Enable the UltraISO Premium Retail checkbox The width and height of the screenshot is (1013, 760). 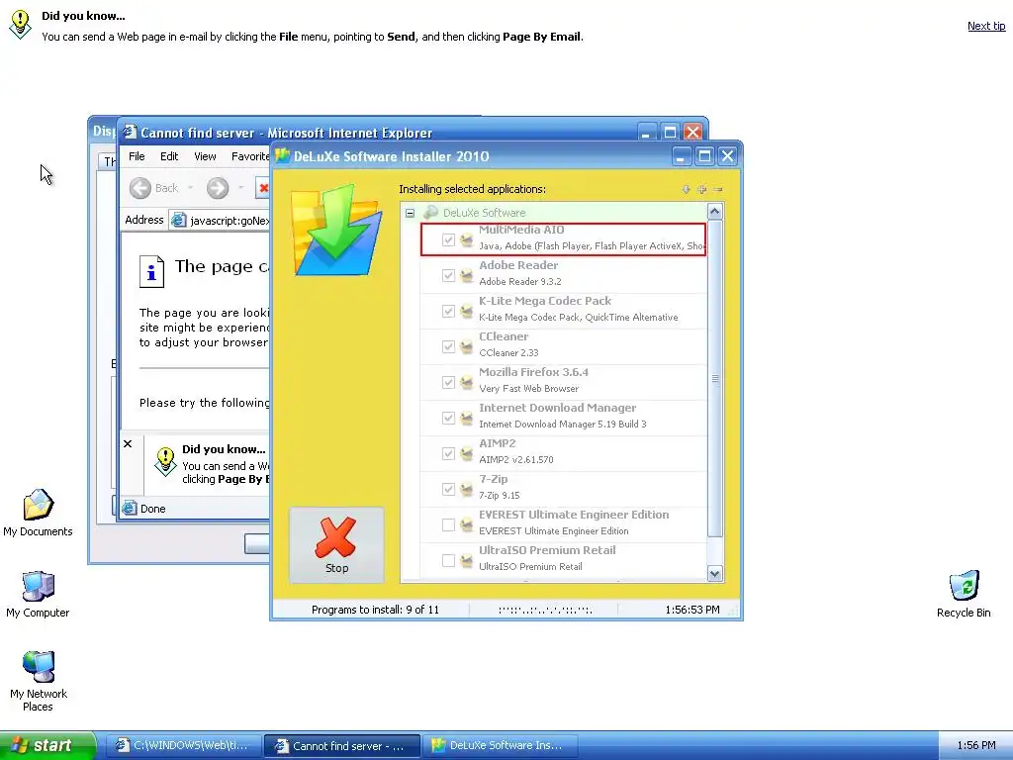click(x=448, y=560)
